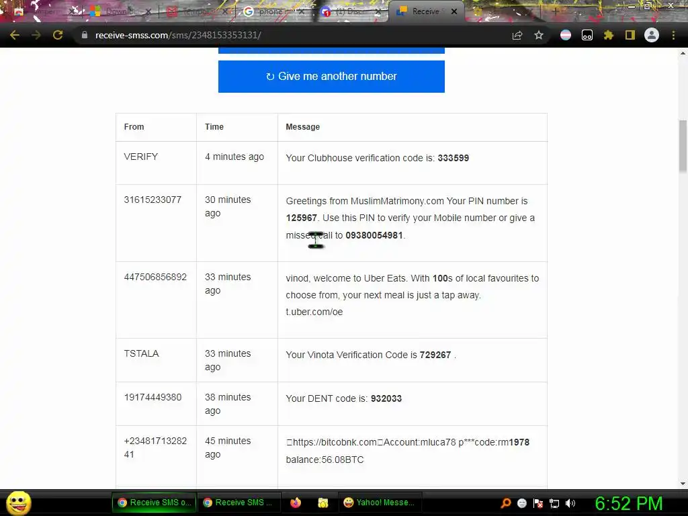
Task: Open Yahoo! Messenger taskbar button
Action: [x=379, y=503]
